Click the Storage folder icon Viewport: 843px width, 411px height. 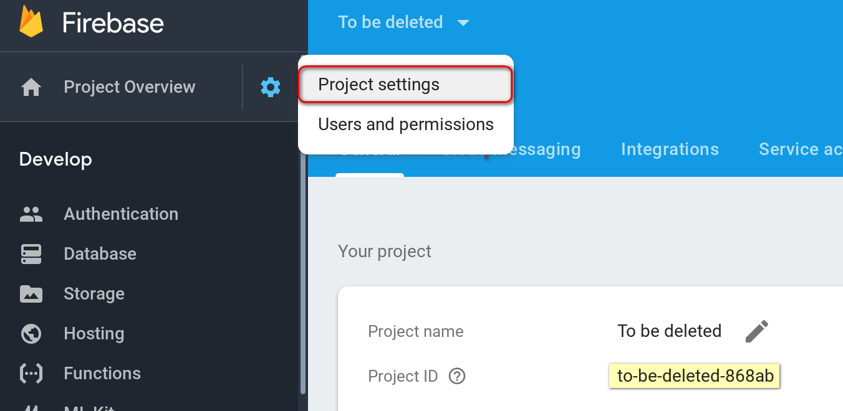click(31, 293)
